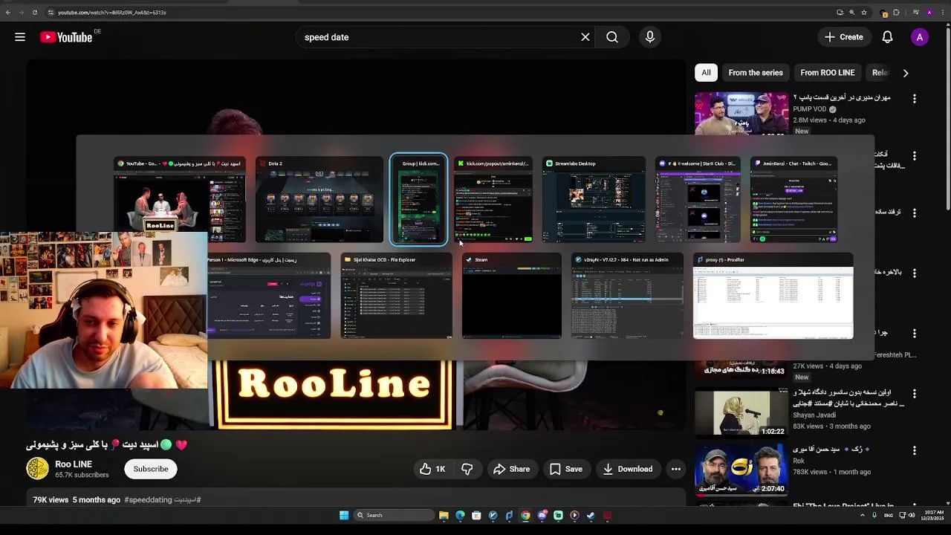Open the Roo LINE channel name link
The width and height of the screenshot is (951, 535).
(x=74, y=464)
